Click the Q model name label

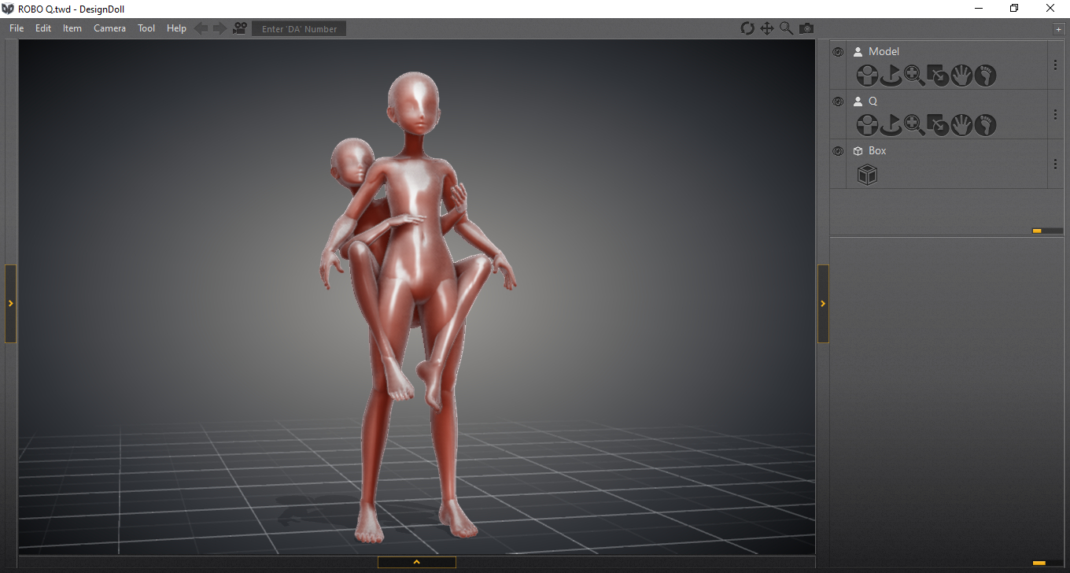pyautogui.click(x=873, y=102)
